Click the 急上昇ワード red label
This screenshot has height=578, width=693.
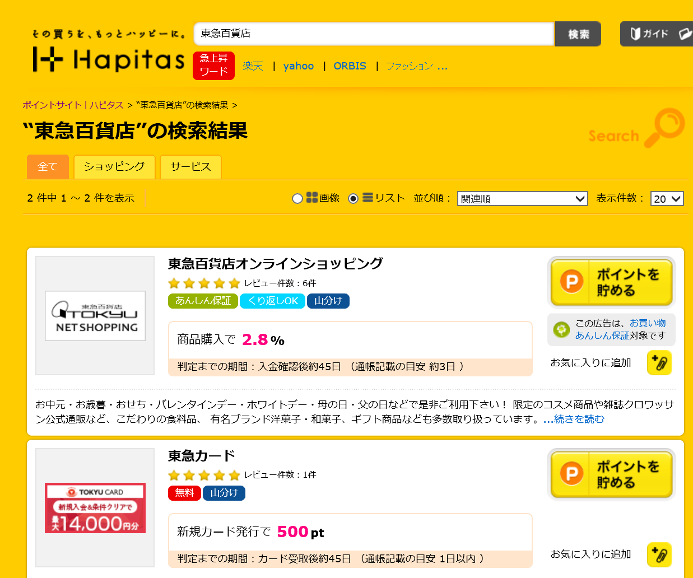coord(213,66)
